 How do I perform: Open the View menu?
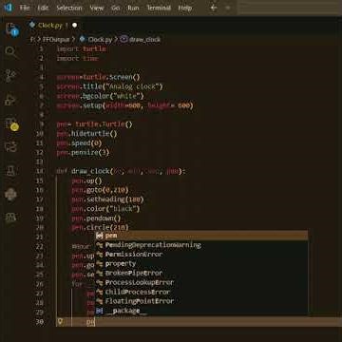(96, 8)
